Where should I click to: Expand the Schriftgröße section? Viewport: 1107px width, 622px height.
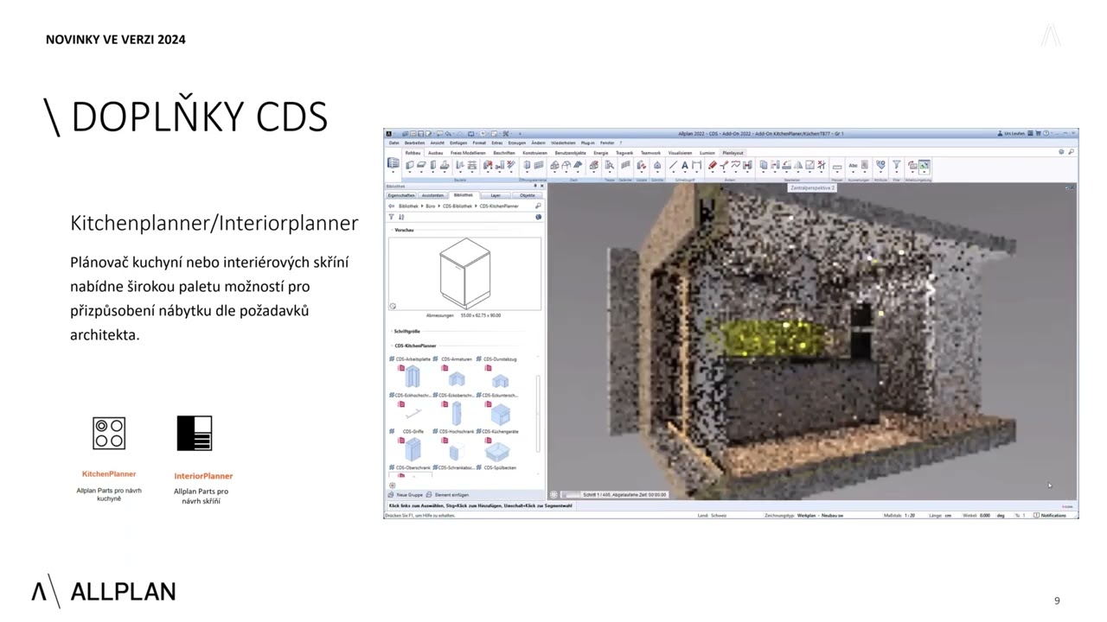391,331
